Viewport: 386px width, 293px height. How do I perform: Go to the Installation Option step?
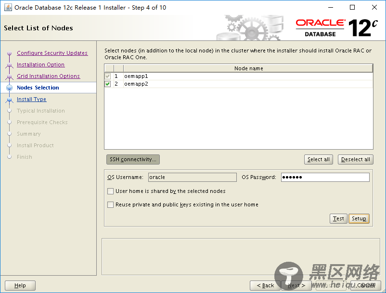tap(40, 64)
